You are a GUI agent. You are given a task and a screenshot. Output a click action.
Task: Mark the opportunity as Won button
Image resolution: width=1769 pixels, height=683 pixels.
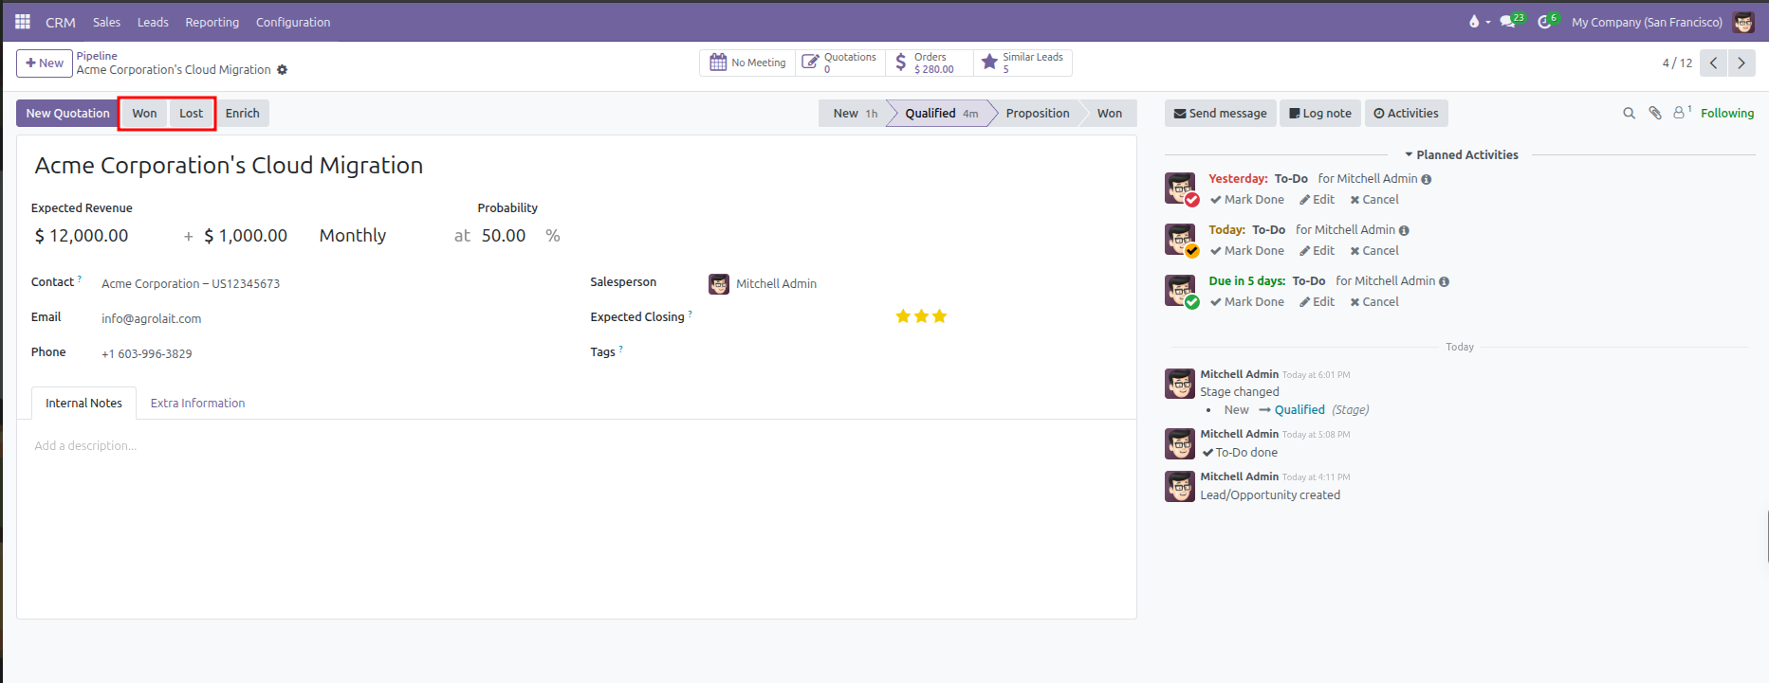tap(144, 114)
